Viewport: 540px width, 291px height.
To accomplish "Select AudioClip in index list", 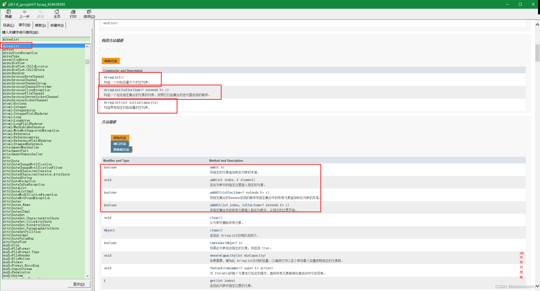I will point(11,245).
